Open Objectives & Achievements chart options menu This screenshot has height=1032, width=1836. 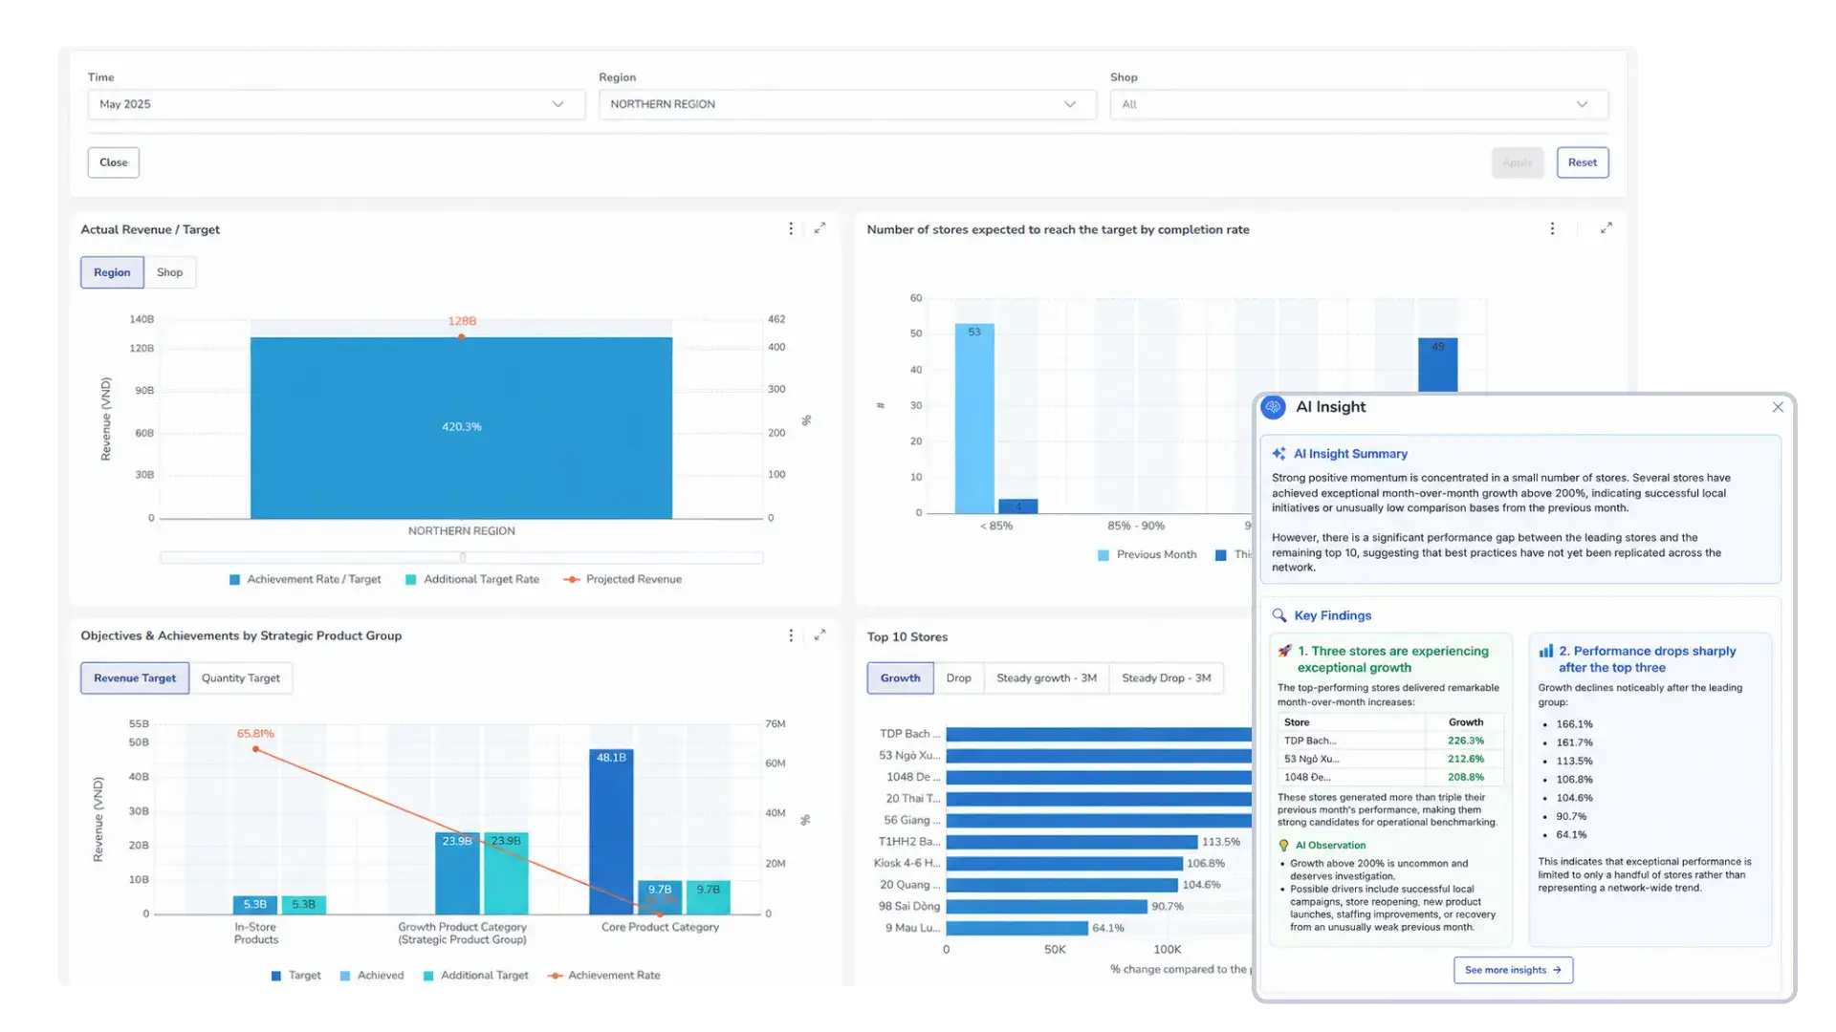[791, 635]
